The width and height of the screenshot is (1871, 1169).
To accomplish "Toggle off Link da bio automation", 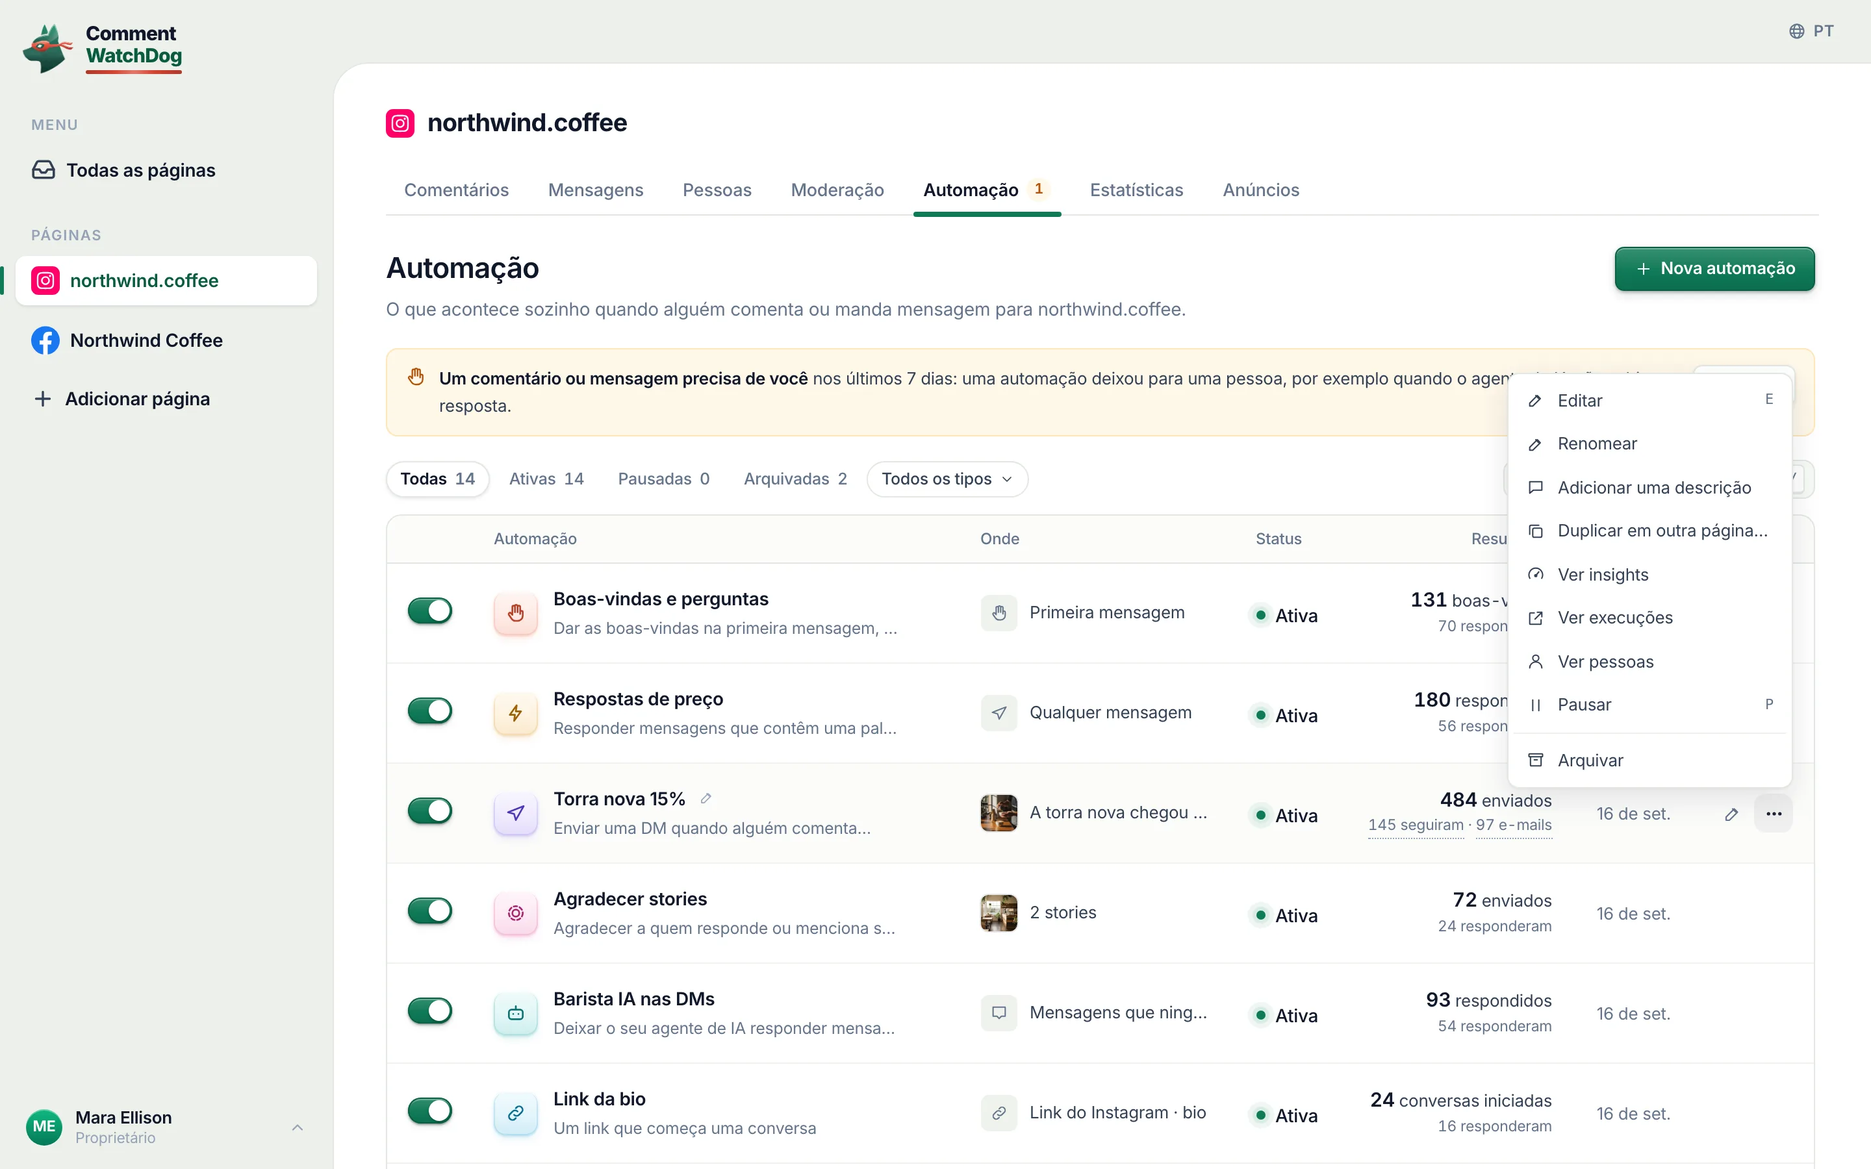I will pos(430,1111).
